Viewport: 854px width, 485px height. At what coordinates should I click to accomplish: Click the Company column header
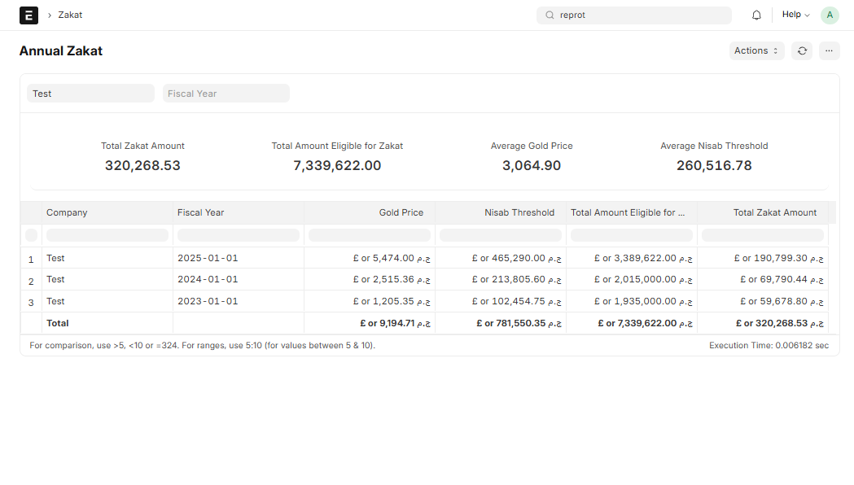click(x=107, y=212)
